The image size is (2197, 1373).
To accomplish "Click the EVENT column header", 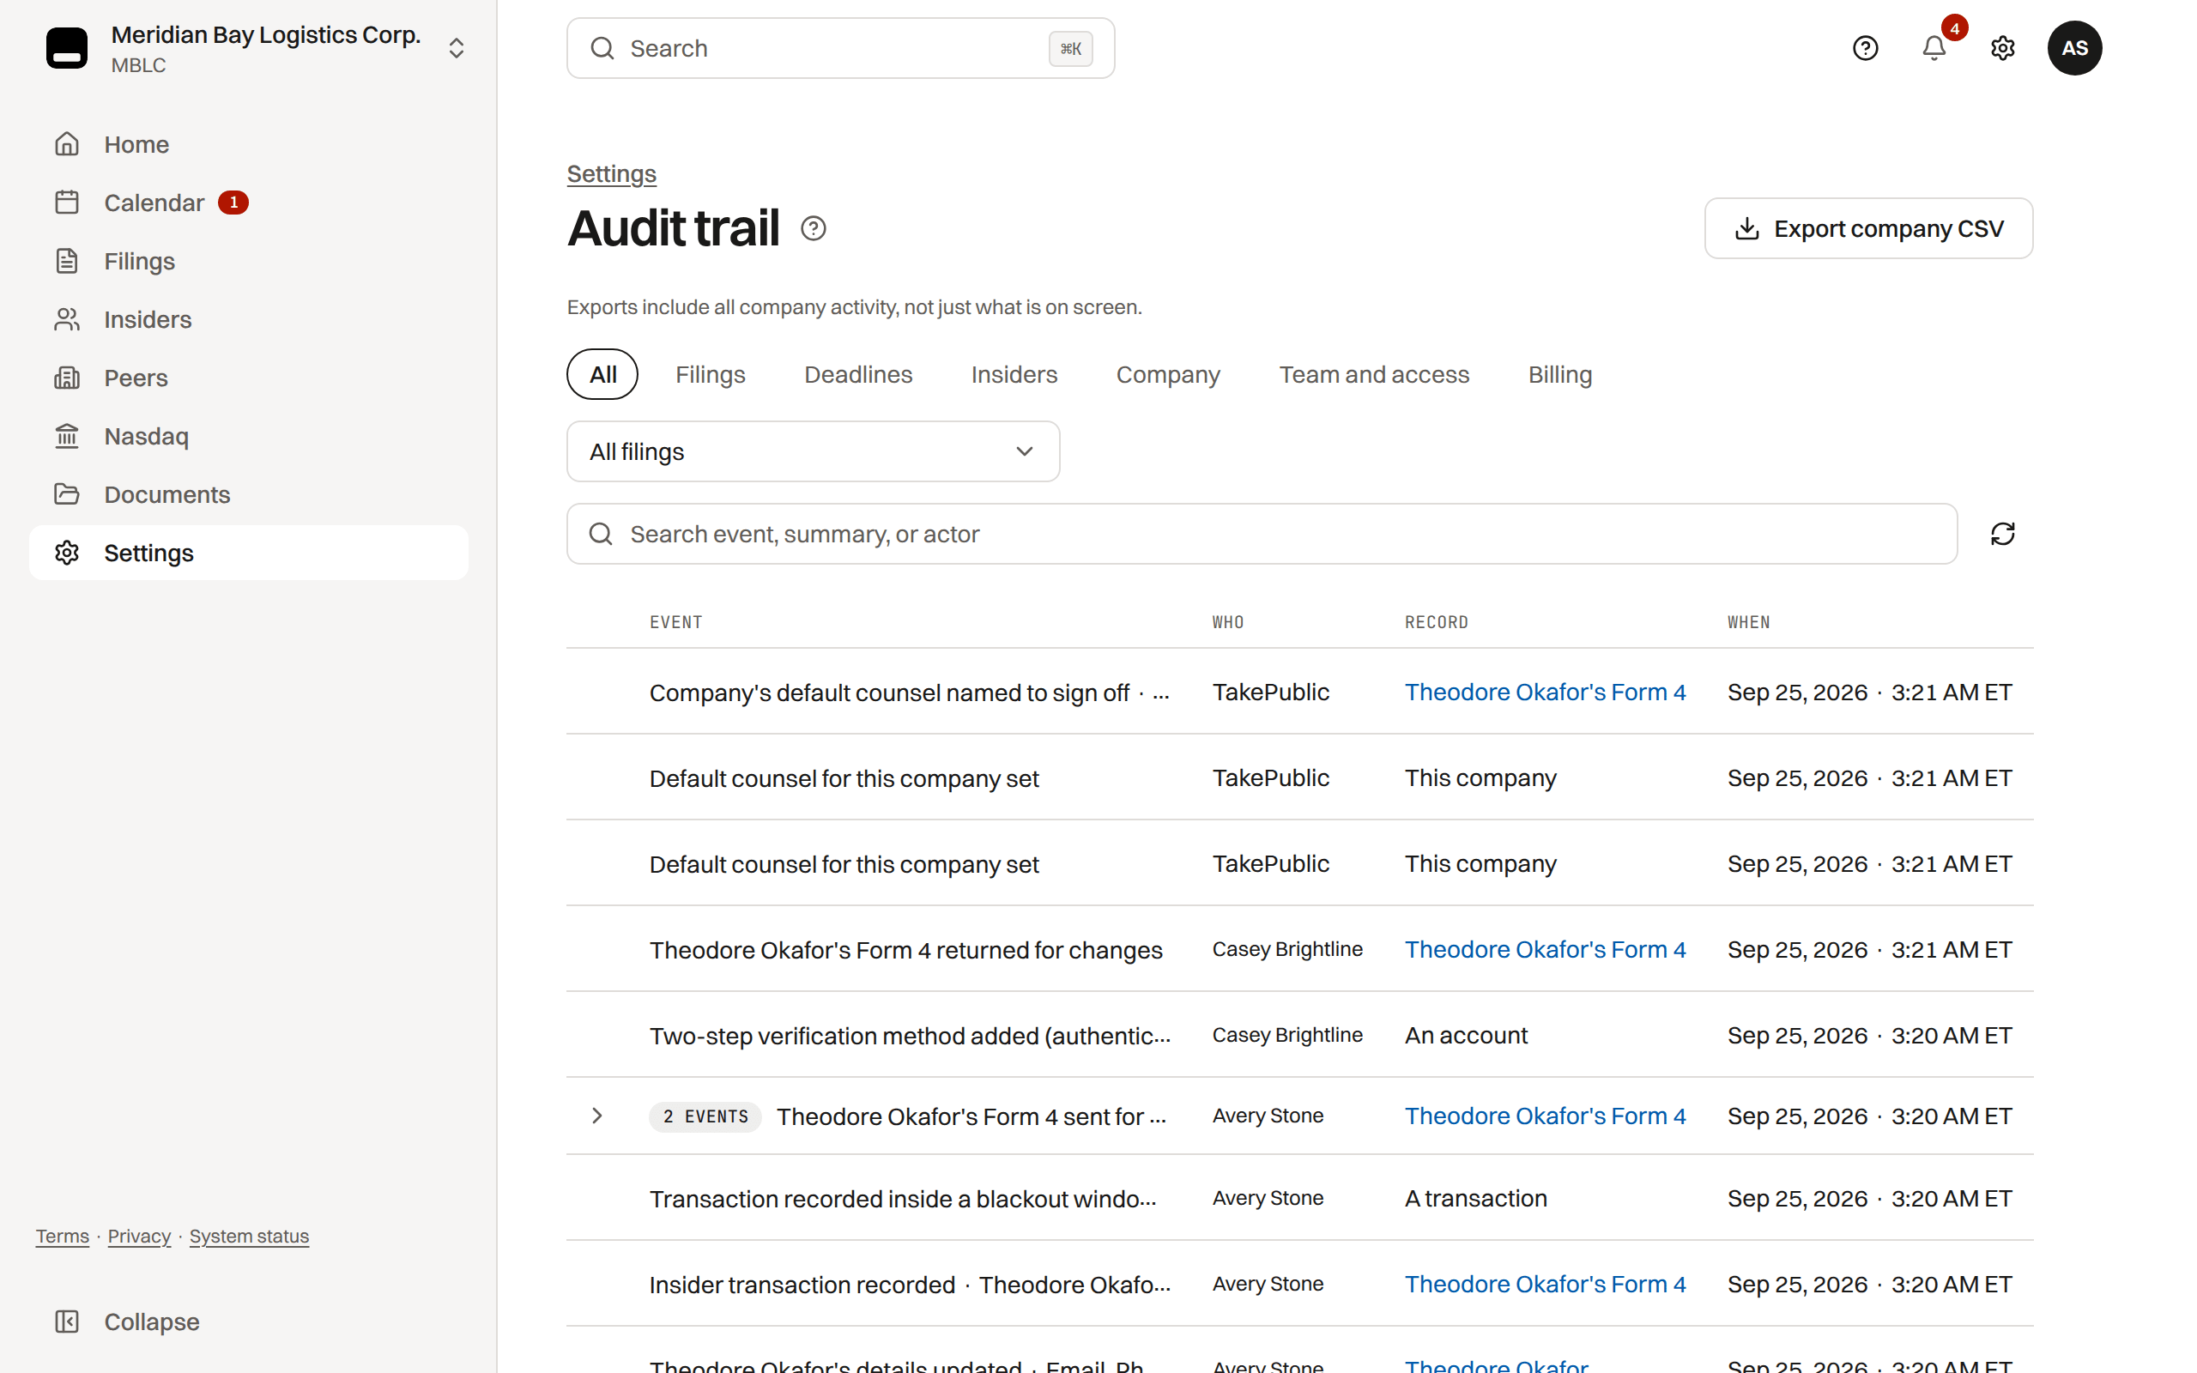I will [x=675, y=622].
